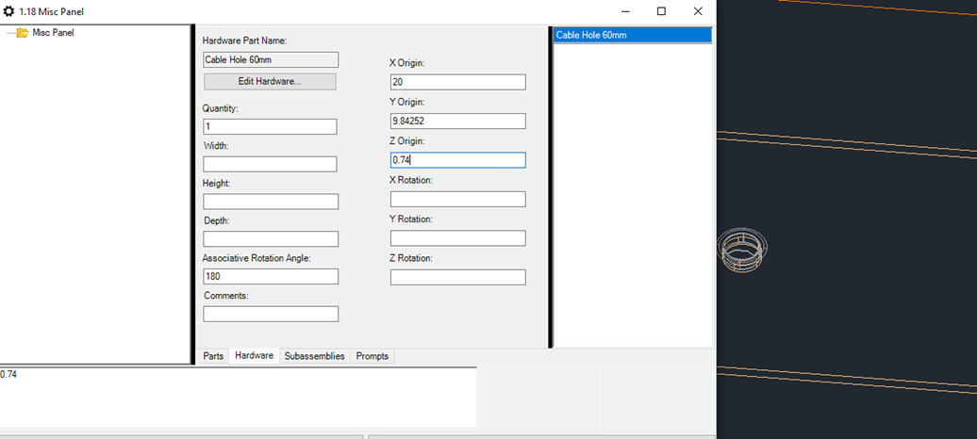Select the Misc Panel folder icon
The width and height of the screenshot is (977, 439).
pos(22,33)
